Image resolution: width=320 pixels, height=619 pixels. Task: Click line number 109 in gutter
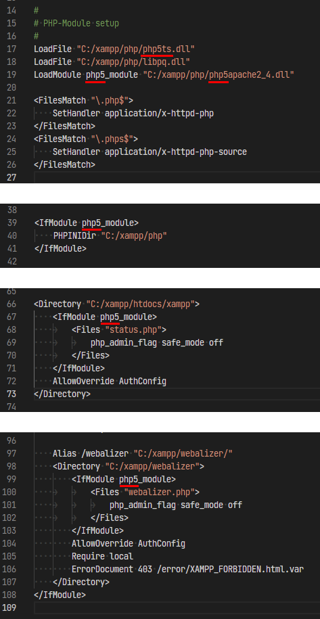pos(9,607)
